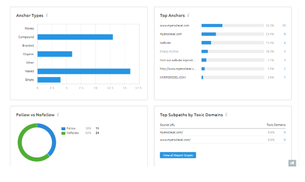The width and height of the screenshot is (305, 182).
Task: Click the Source URL column header
Action: pos(167,125)
